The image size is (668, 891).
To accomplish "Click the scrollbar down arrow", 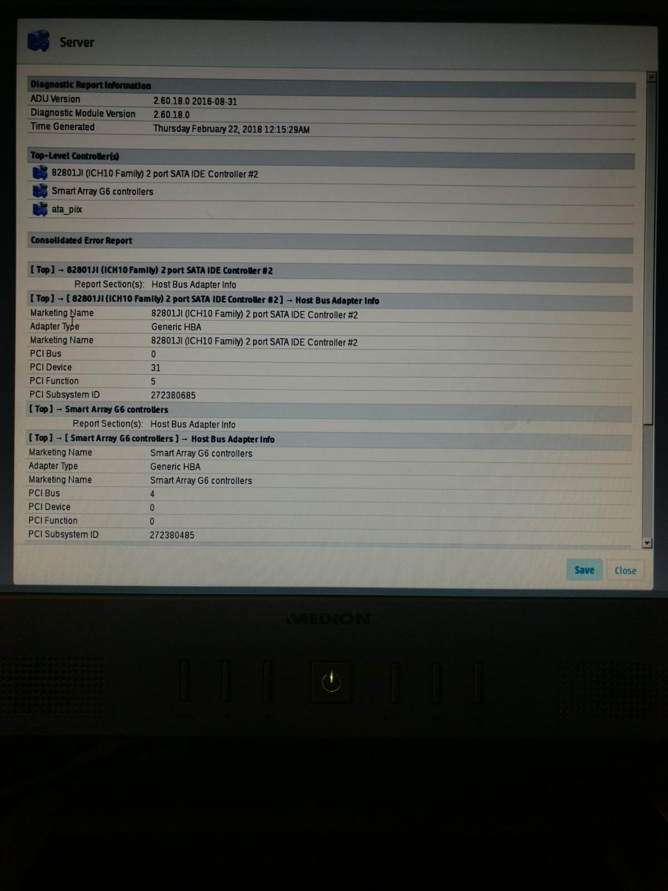I will coord(646,542).
